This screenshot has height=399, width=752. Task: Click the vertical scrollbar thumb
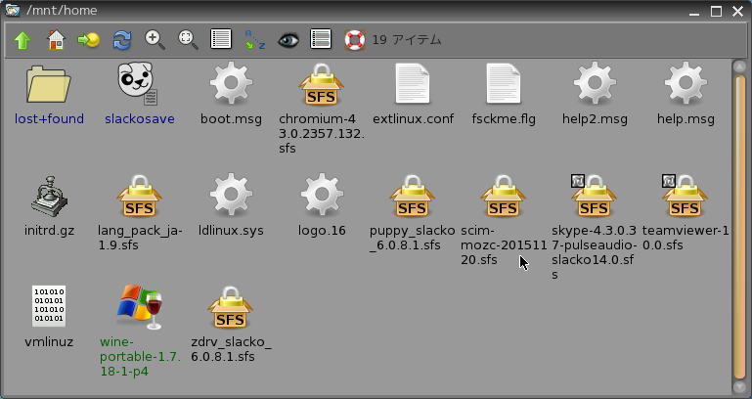tap(739, 226)
